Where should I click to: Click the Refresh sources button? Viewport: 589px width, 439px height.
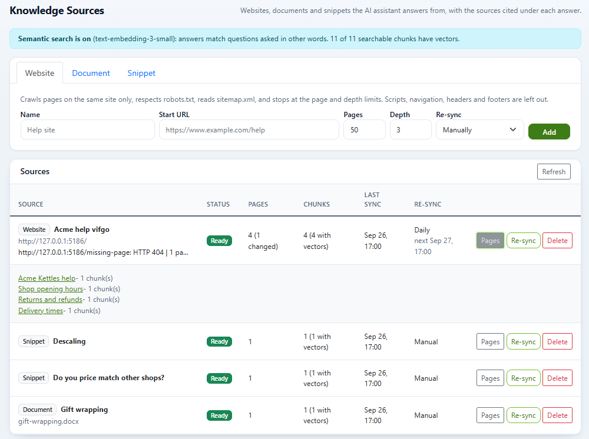pos(554,171)
